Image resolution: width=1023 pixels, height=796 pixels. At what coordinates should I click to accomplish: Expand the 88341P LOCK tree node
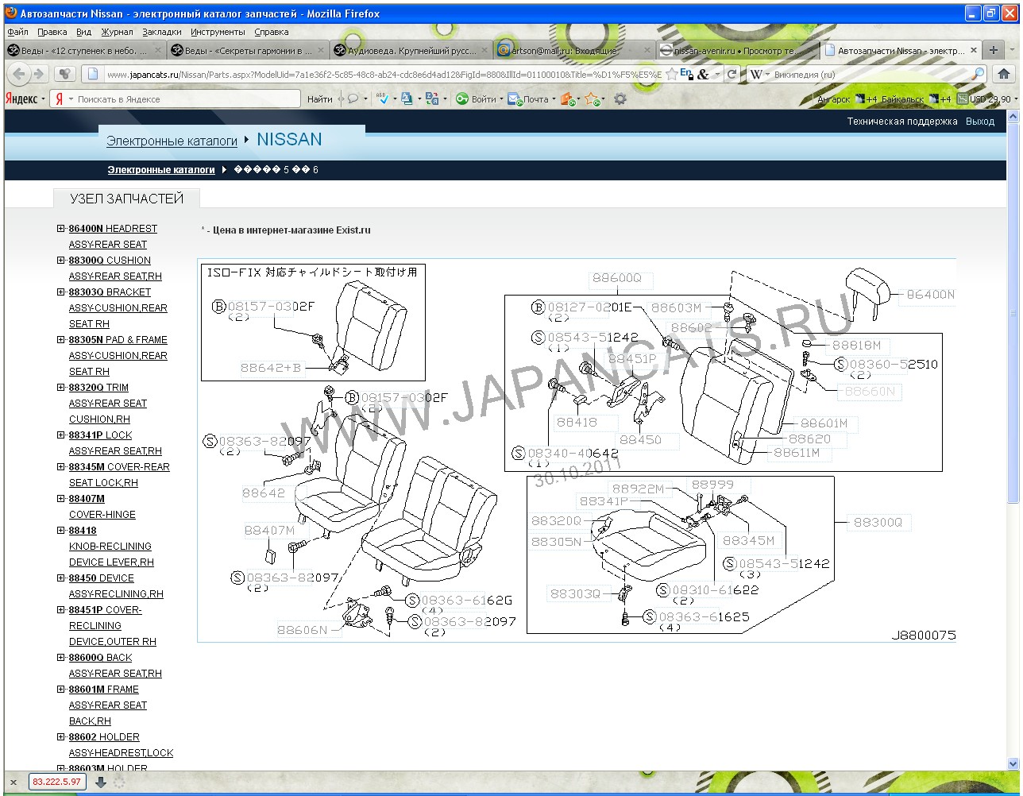point(61,435)
